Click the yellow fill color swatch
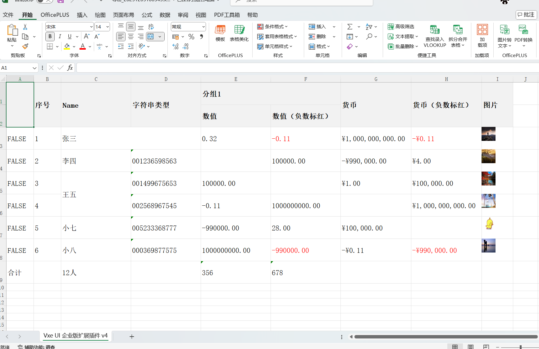Viewport: 539px width, 349px height. pos(67,47)
